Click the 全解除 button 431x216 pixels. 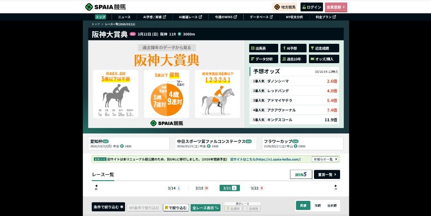[x=252, y=208]
